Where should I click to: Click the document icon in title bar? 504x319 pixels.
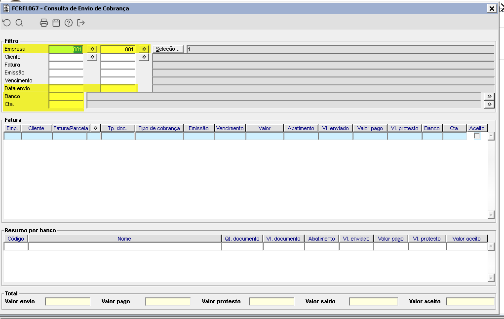coord(6,8)
